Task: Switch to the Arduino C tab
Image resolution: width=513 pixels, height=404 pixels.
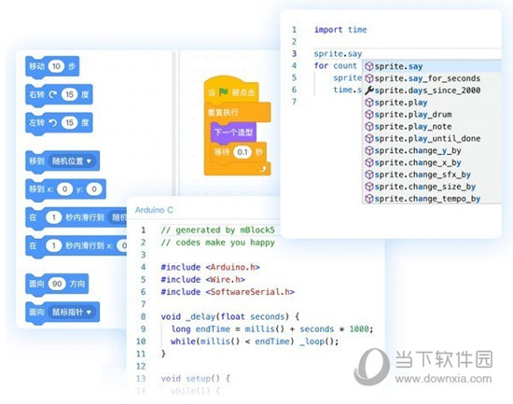Action: (154, 210)
